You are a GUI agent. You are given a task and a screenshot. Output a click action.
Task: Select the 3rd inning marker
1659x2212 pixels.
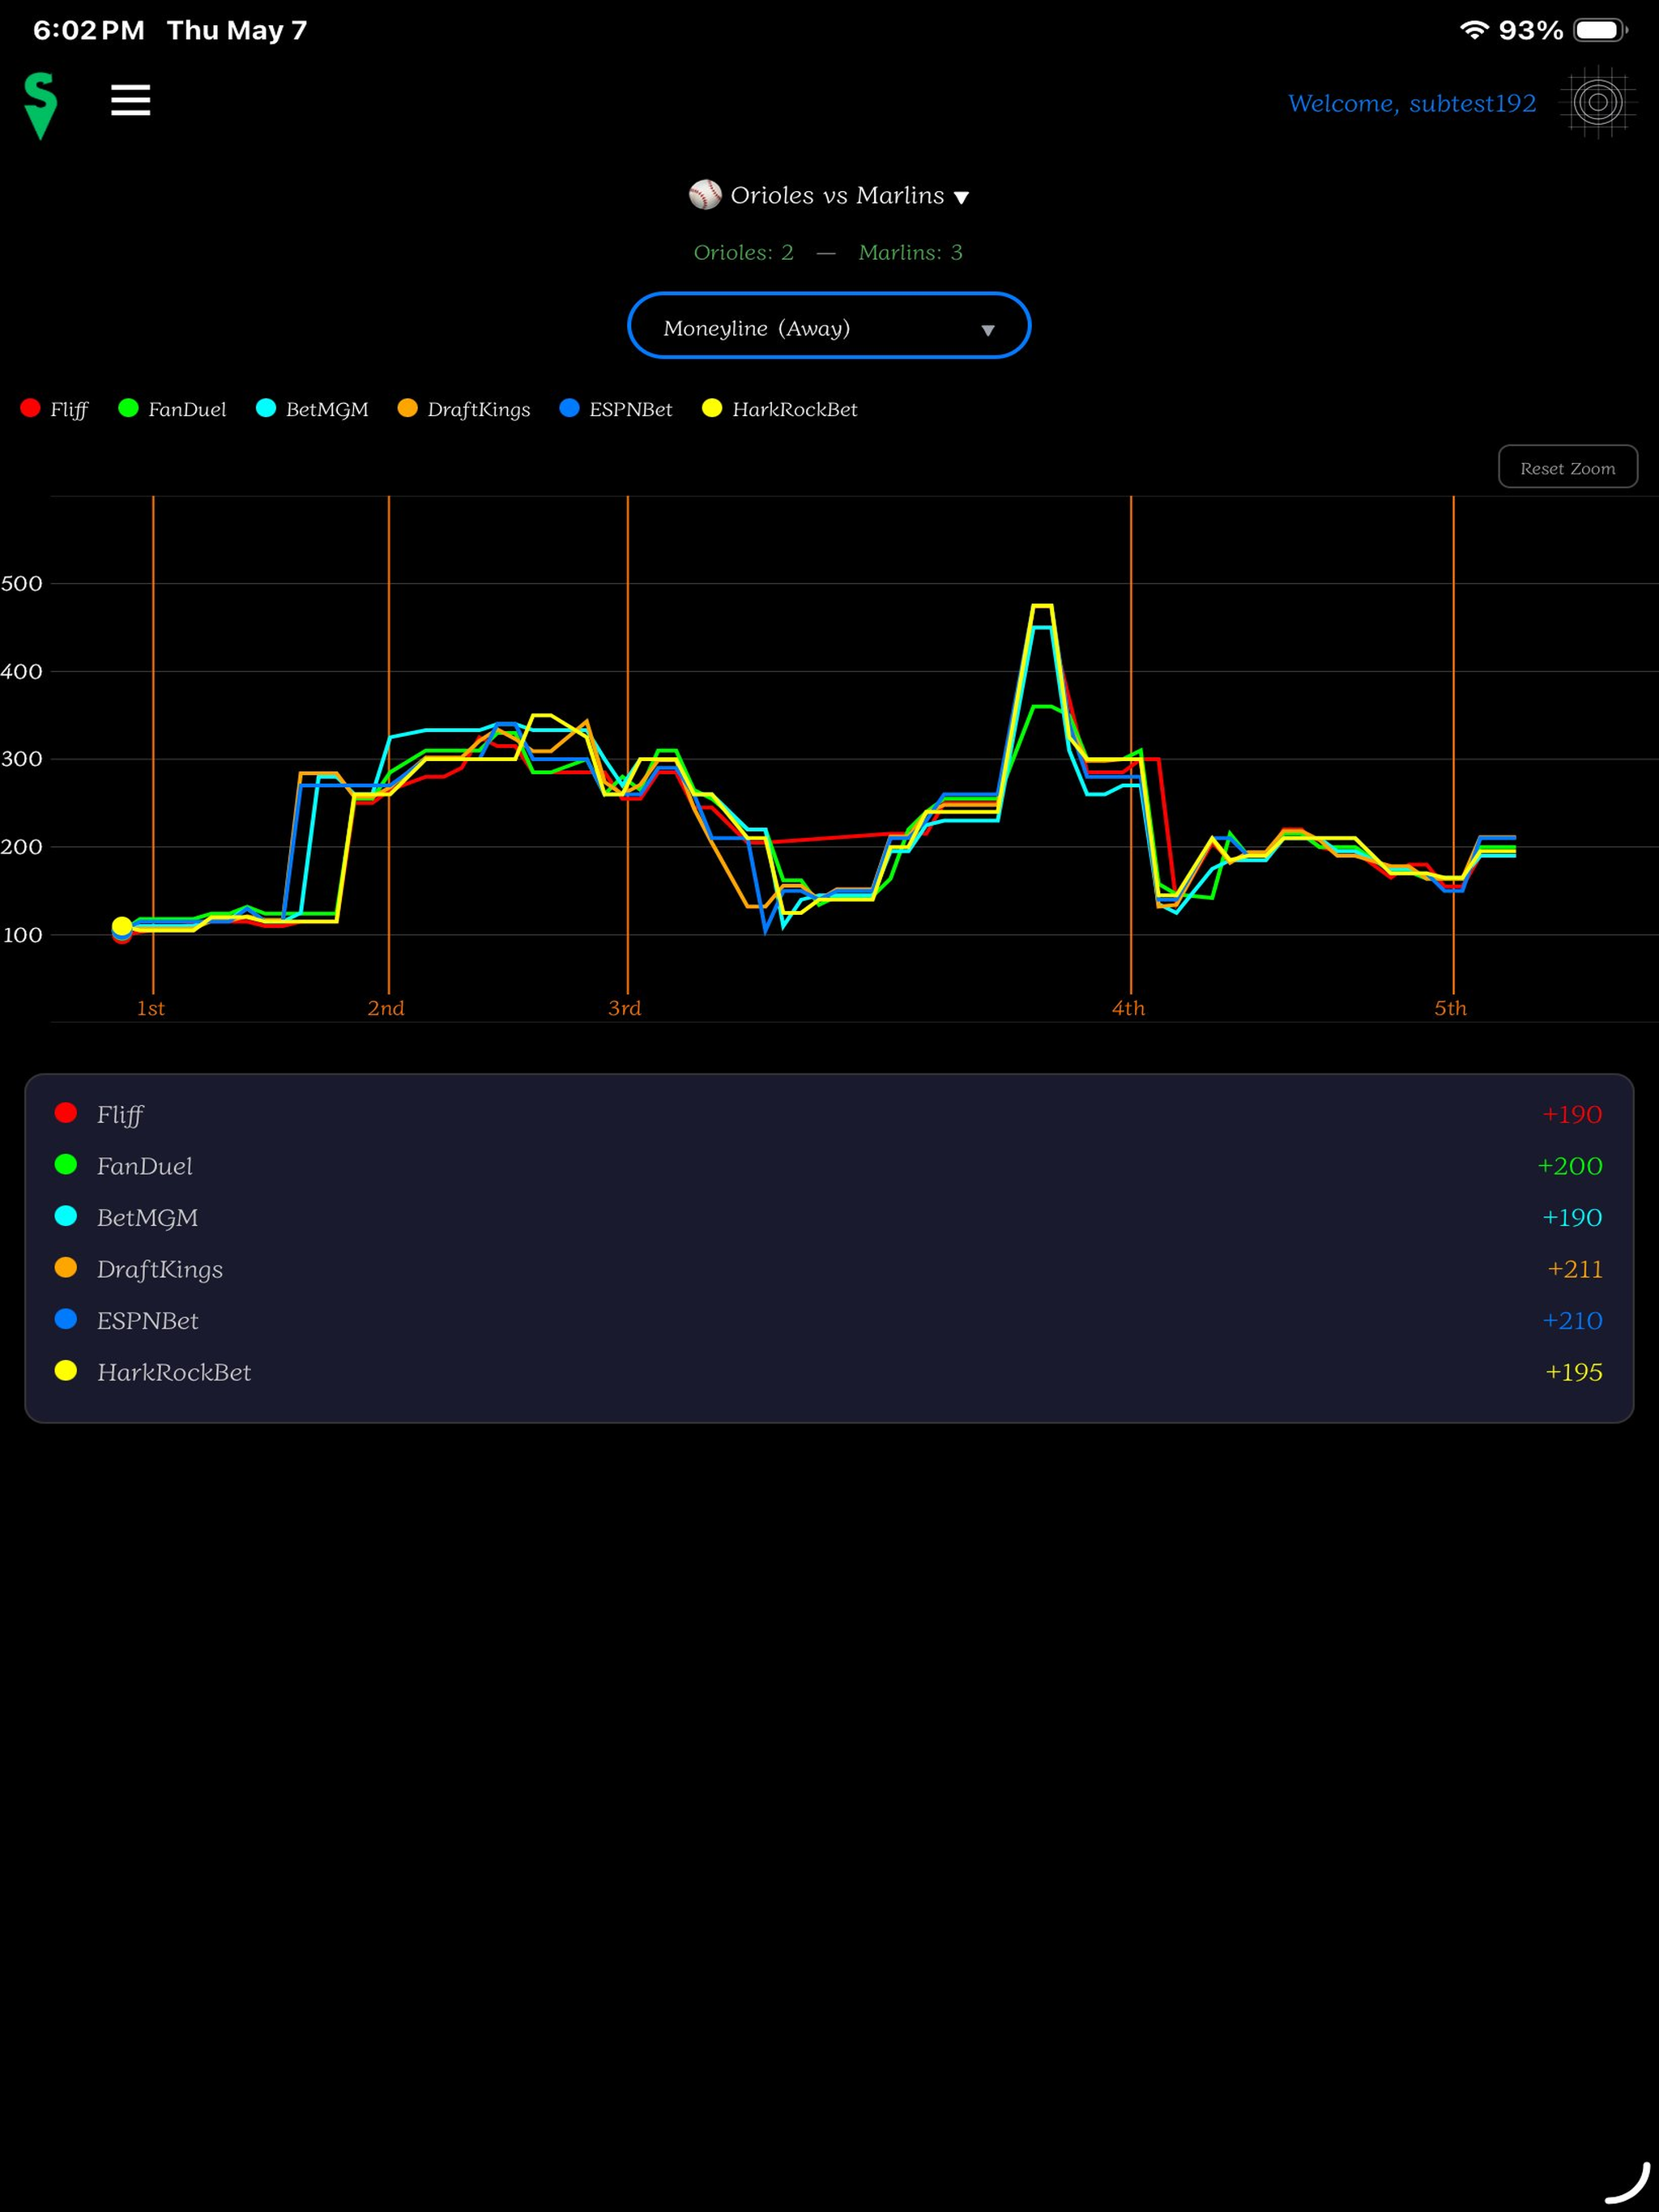pos(625,1008)
